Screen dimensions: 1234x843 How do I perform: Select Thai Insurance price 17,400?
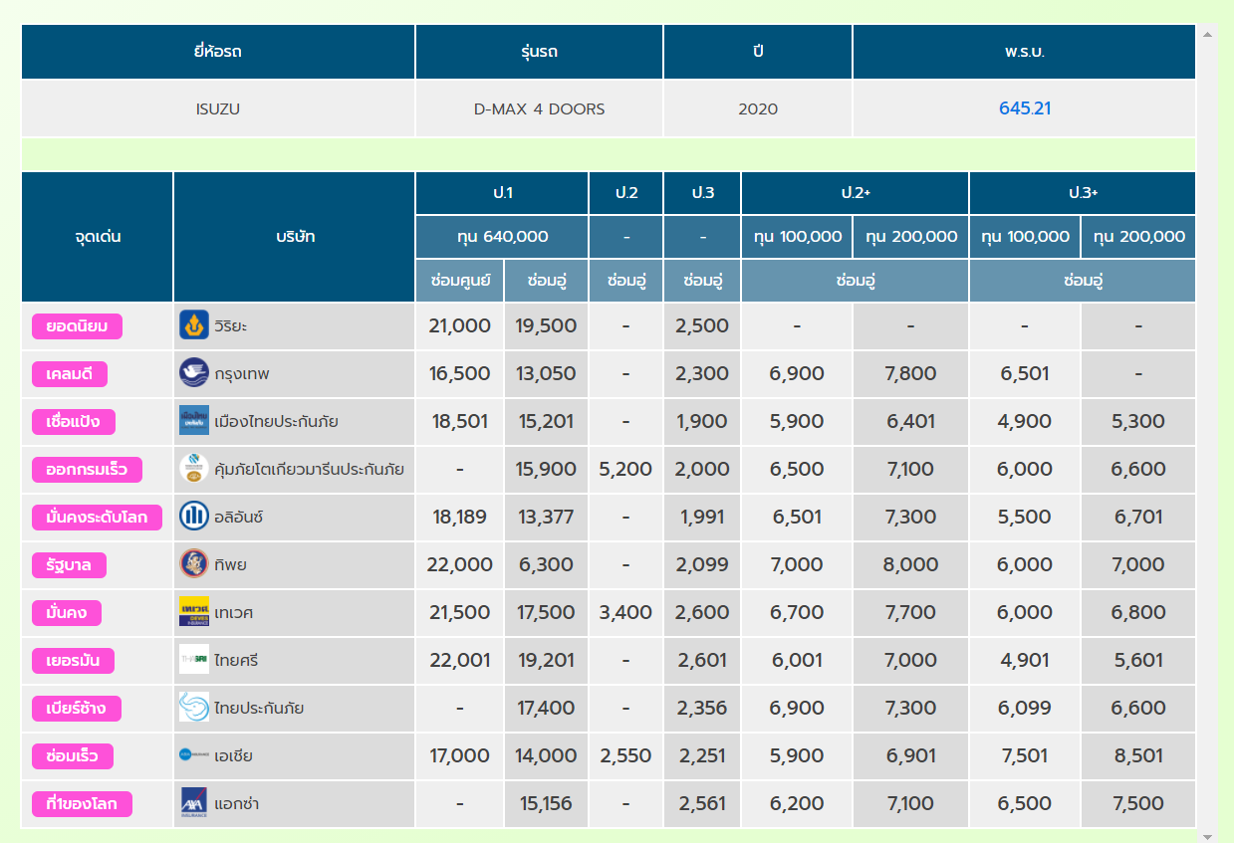[547, 708]
